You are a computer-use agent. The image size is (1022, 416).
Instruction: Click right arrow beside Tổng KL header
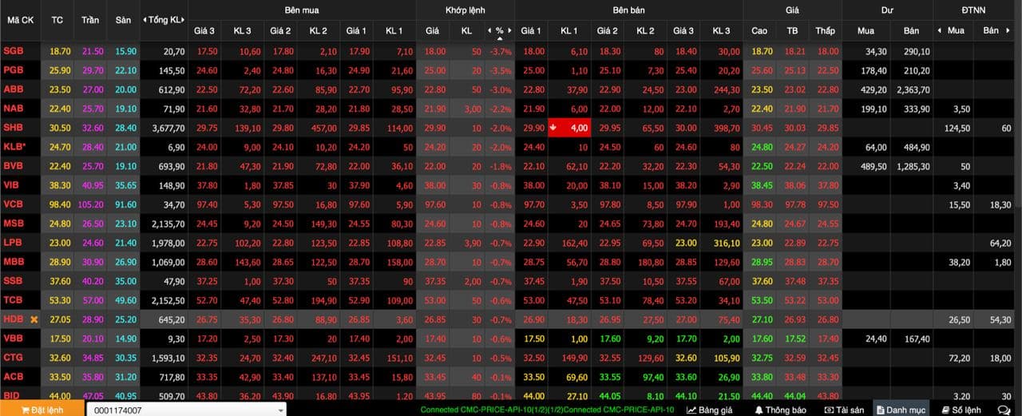click(x=183, y=19)
